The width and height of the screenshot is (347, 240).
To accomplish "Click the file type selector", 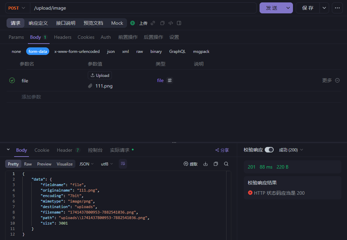I will (x=160, y=80).
